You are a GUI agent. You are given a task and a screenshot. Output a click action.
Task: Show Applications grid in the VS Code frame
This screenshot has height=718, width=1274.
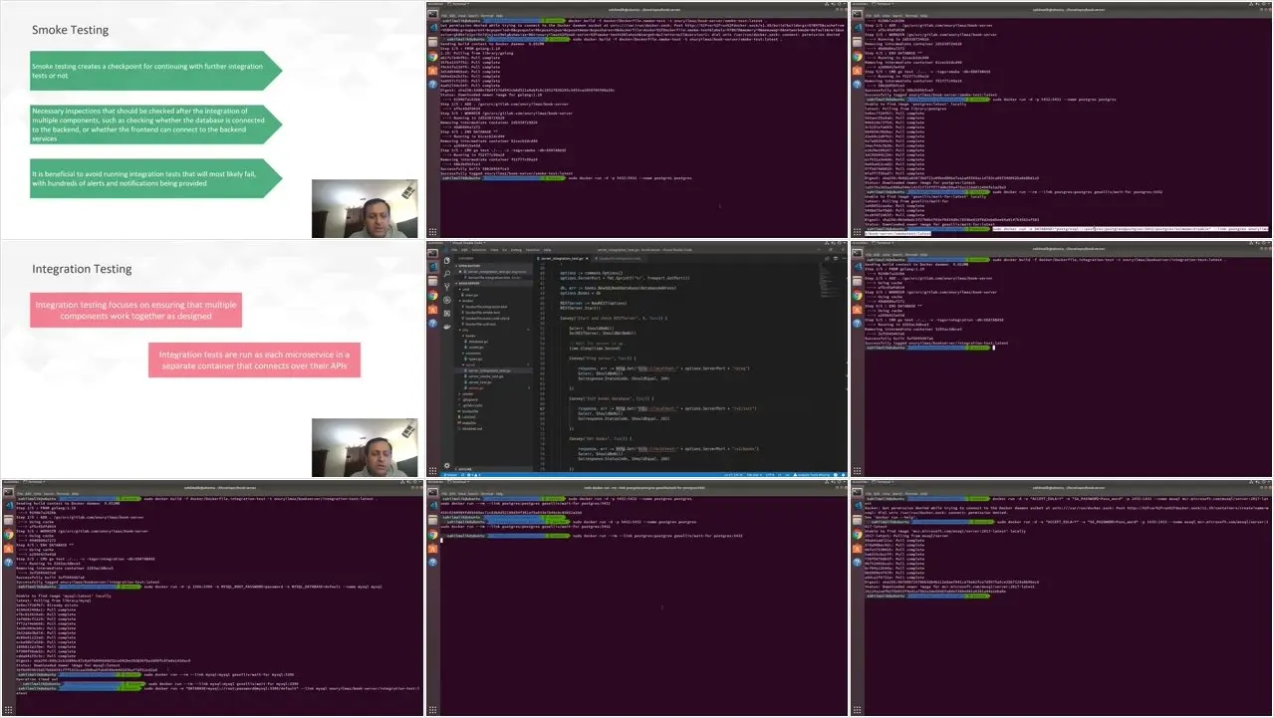432,471
